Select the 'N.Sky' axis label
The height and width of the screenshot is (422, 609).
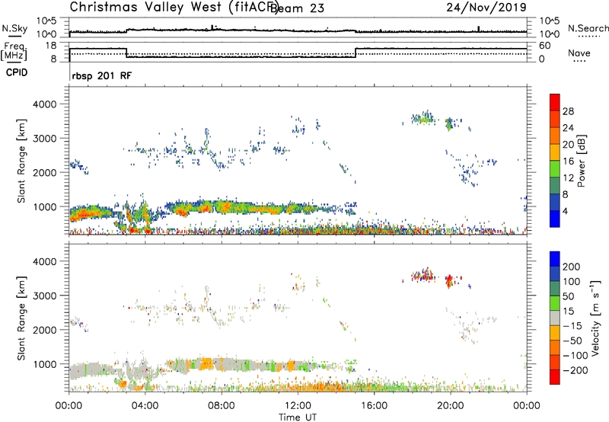(14, 28)
